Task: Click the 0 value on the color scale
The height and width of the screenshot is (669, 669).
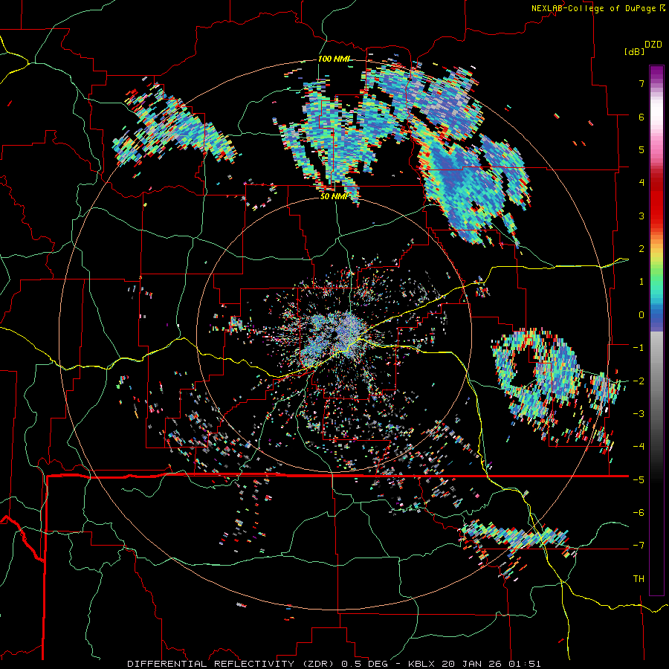Action: coord(641,315)
